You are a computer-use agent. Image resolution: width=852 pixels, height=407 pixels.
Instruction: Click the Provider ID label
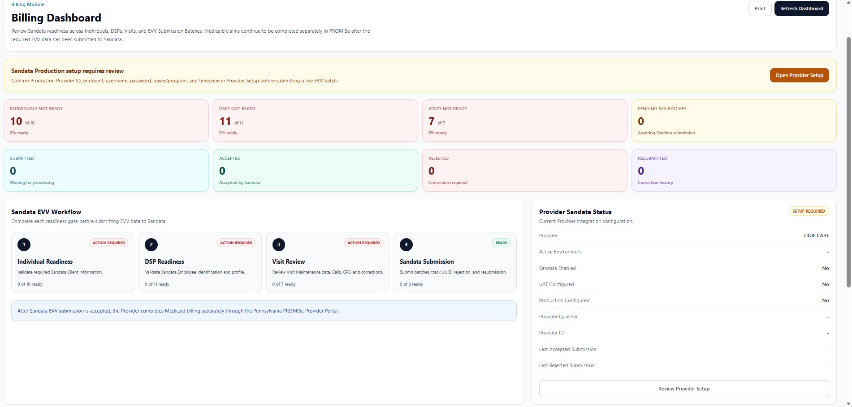[x=551, y=333]
